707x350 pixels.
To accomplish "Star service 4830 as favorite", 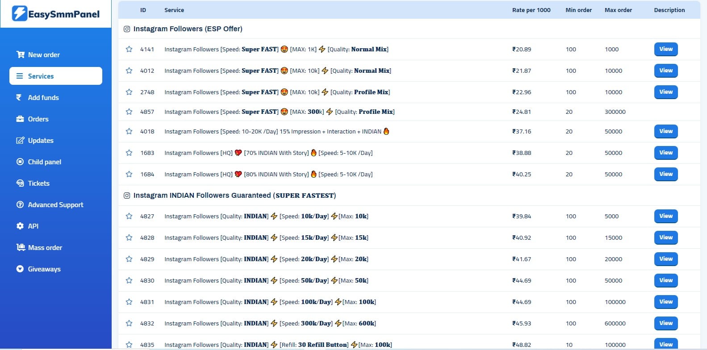I will [129, 280].
